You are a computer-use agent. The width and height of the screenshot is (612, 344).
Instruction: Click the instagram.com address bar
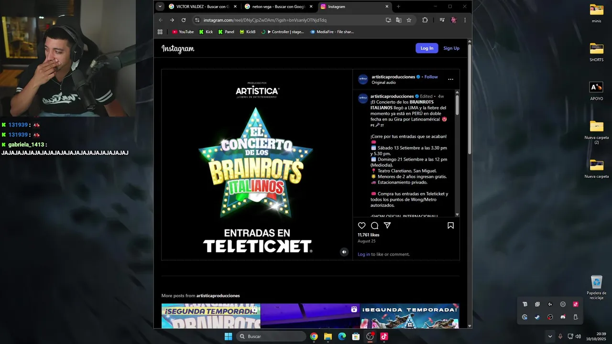coord(265,20)
